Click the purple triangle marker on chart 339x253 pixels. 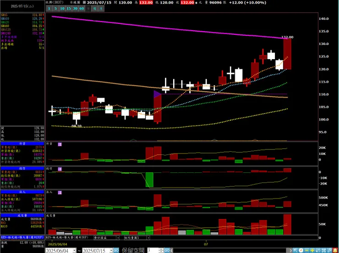[157, 94]
